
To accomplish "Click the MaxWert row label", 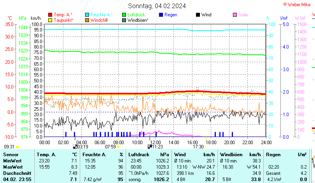I will click(13, 167).
